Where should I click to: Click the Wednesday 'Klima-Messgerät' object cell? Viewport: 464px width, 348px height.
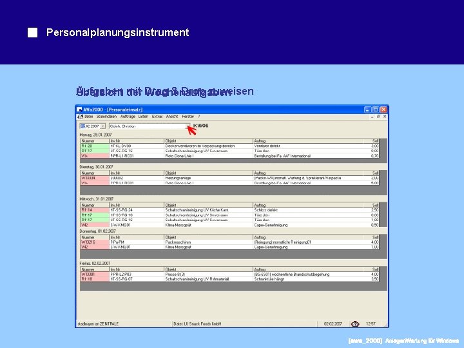click(208, 225)
